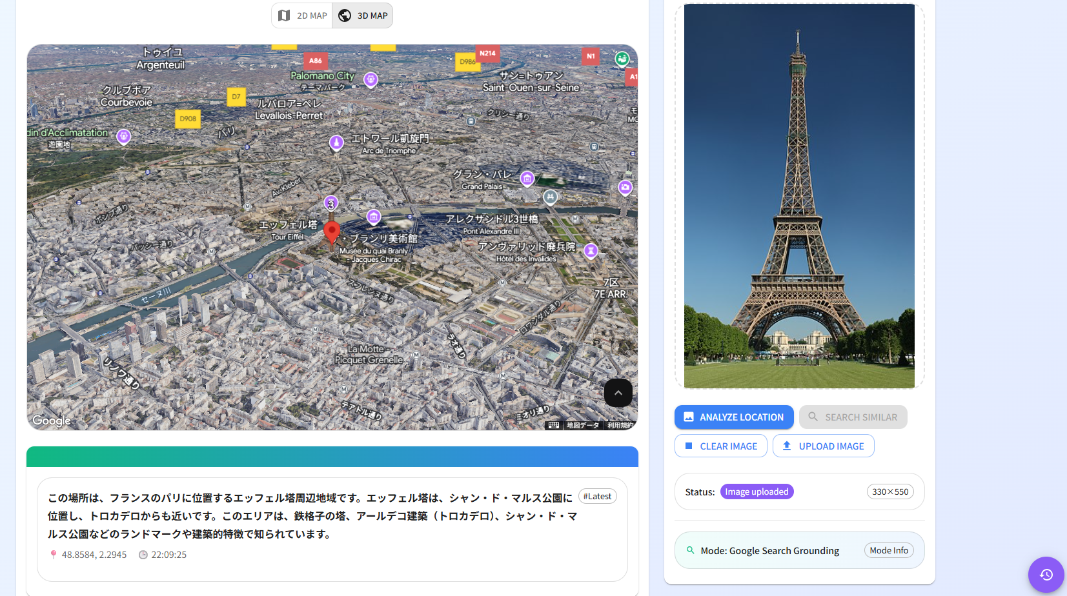Click the purple history restore floating button
This screenshot has height=596, width=1067.
tap(1046, 574)
